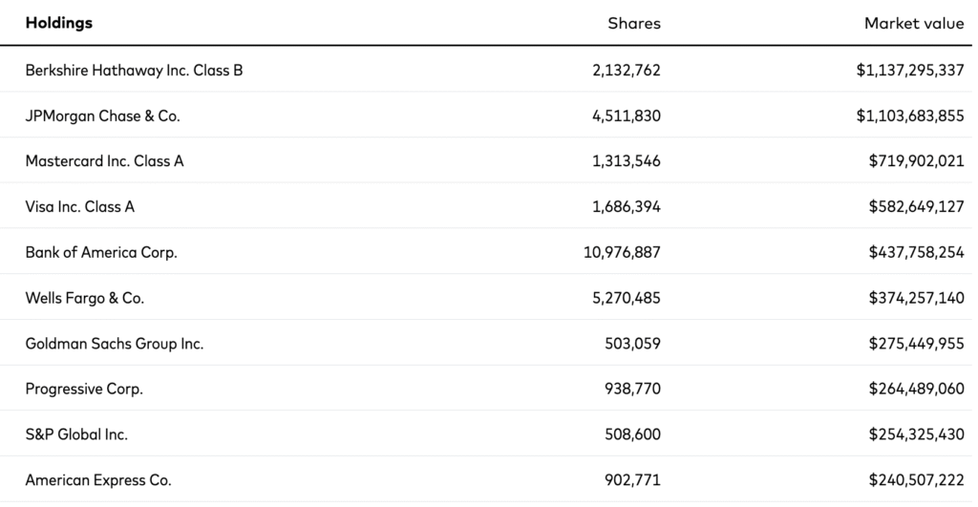Viewport: 978px width, 507px height.
Task: Select Mastercard Inc. Class A holding
Action: point(104,161)
